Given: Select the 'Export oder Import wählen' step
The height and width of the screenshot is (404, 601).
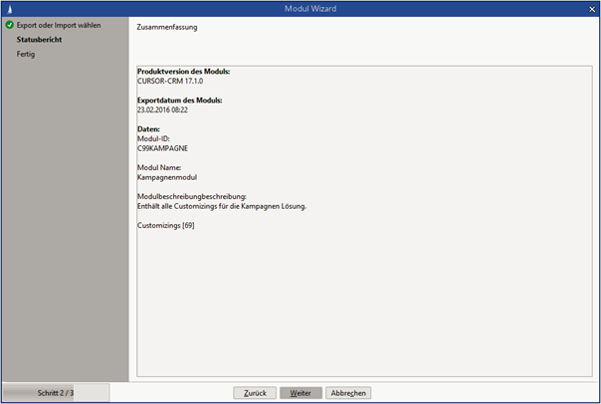Looking at the screenshot, I should tap(59, 24).
